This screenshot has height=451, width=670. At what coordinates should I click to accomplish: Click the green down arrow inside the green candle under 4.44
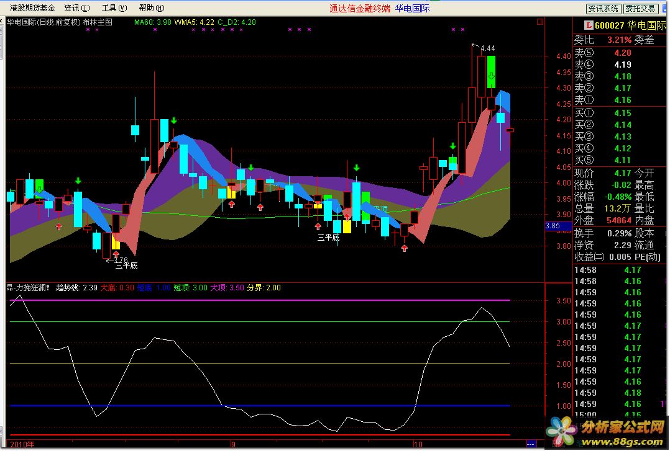(x=492, y=76)
